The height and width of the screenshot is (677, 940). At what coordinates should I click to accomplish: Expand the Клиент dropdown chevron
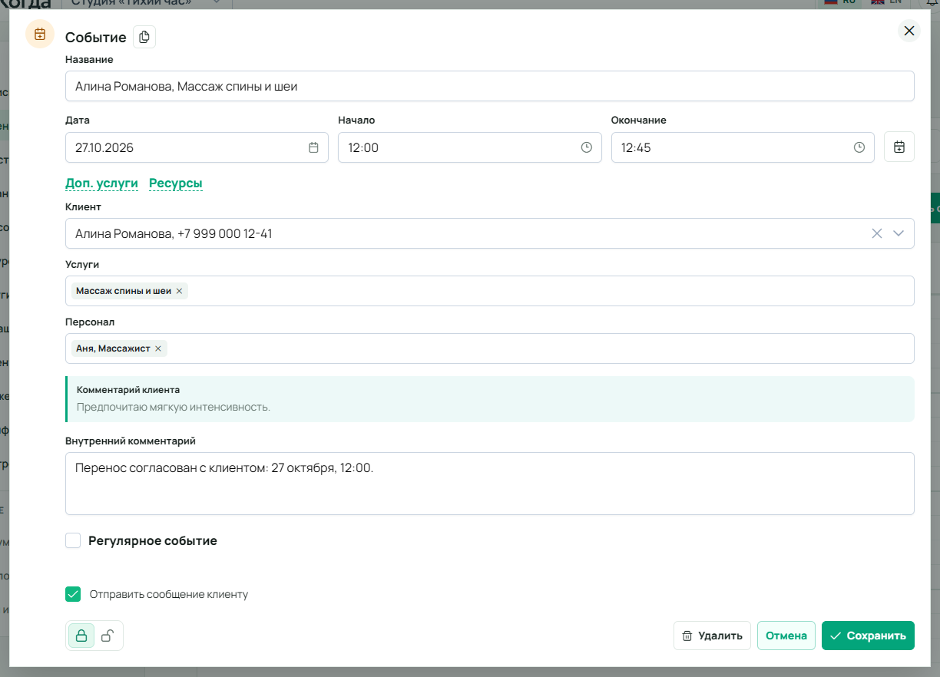point(899,233)
